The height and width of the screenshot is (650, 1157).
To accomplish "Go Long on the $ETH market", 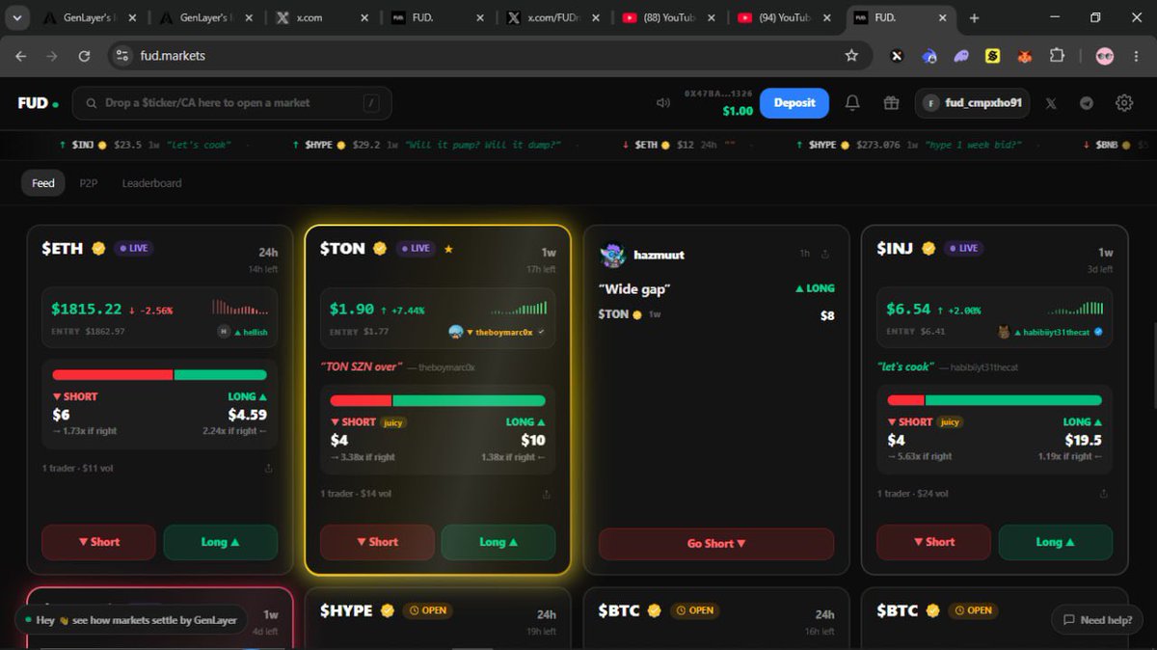I will [221, 542].
